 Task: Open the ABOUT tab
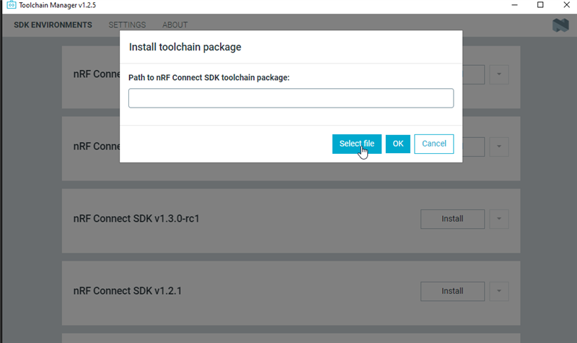click(x=175, y=25)
